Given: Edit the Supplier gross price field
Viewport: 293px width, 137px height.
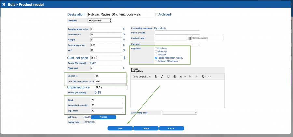Looking at the screenshot, I should (x=106, y=29).
